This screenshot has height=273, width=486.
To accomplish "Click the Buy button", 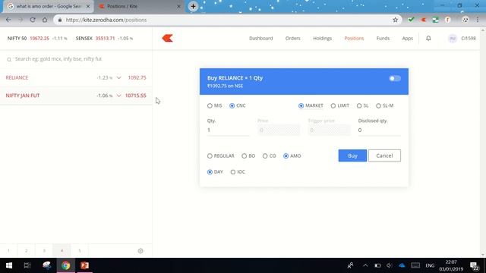I will (x=352, y=155).
